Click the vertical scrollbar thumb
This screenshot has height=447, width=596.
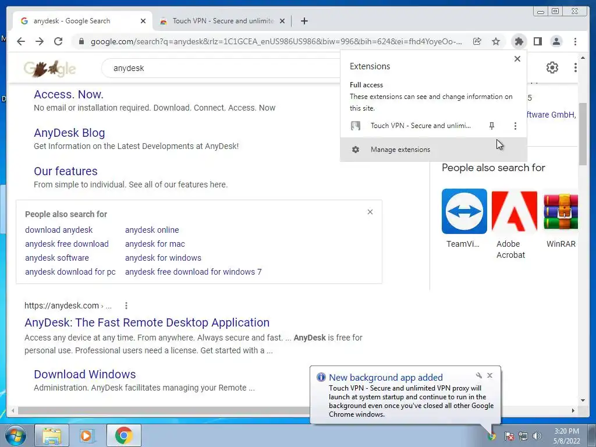[x=583, y=134]
